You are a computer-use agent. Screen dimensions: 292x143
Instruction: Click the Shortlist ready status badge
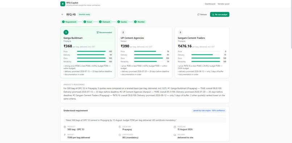pos(84,15)
